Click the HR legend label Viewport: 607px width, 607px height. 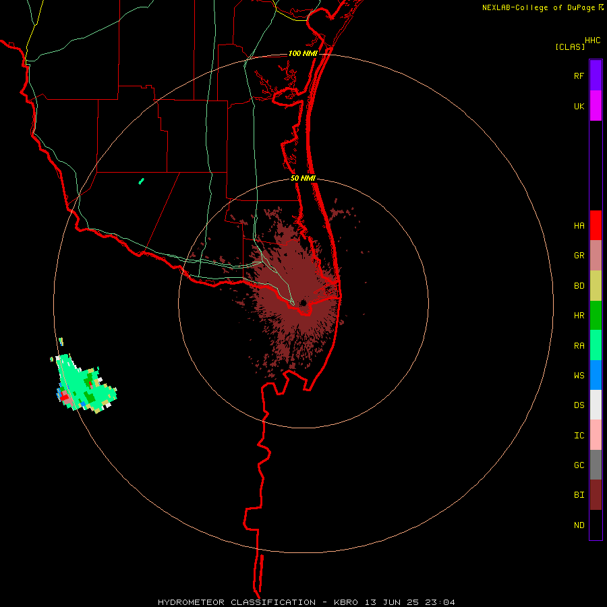tap(579, 316)
